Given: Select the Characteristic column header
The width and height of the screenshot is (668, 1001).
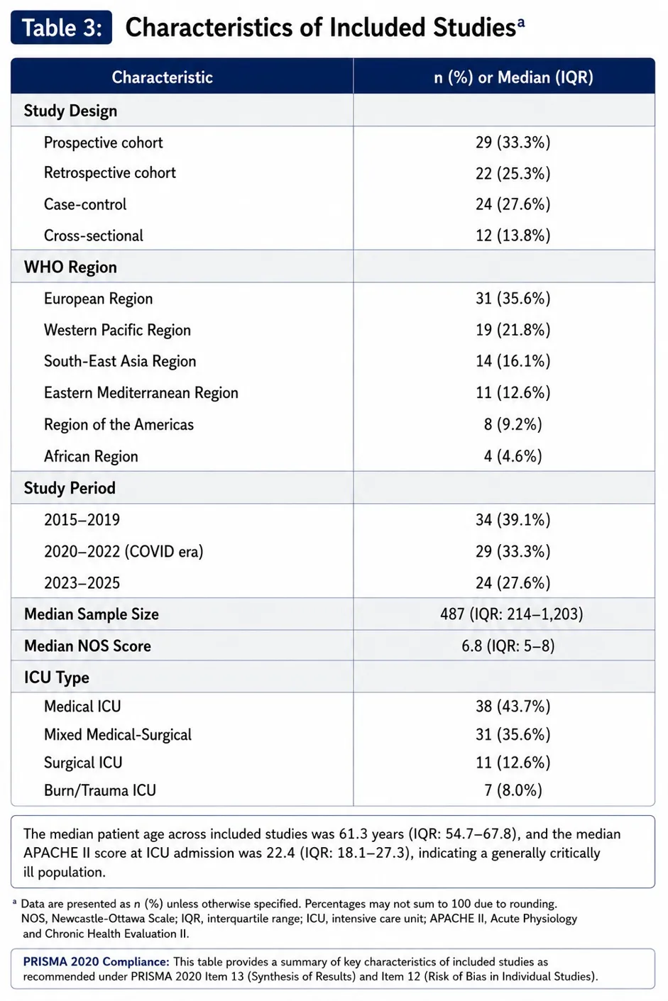Looking at the screenshot, I should coord(162,77).
